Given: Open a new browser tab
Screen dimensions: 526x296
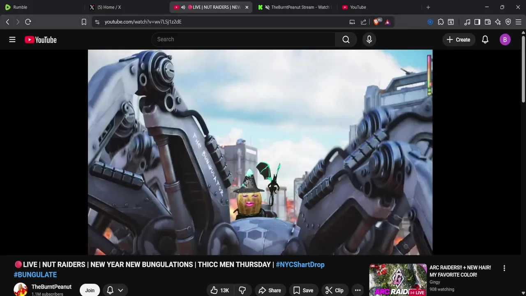Looking at the screenshot, I should point(428,7).
